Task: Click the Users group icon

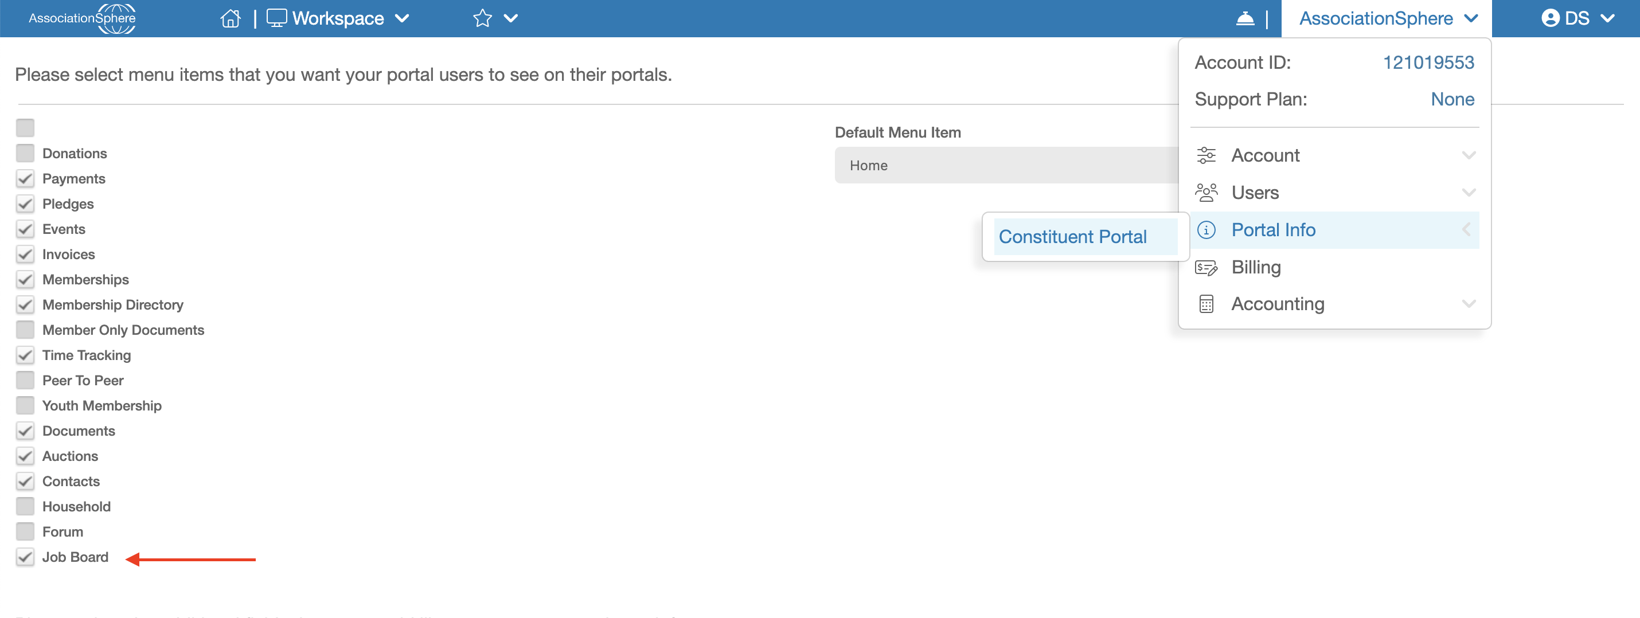Action: [x=1205, y=192]
